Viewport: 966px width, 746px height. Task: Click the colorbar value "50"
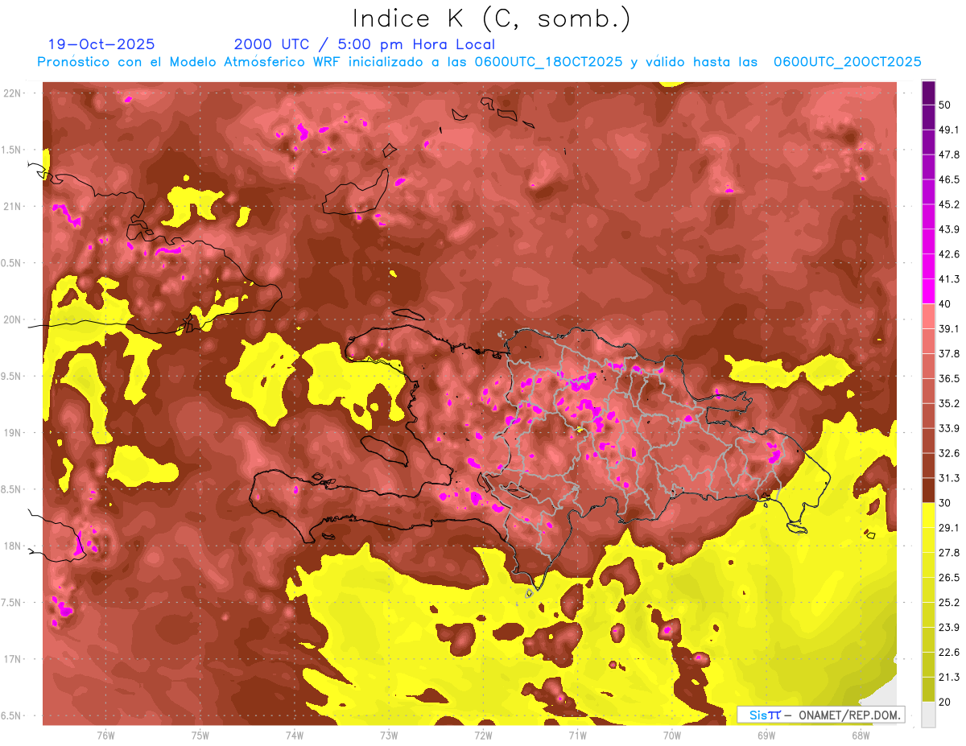(945, 105)
